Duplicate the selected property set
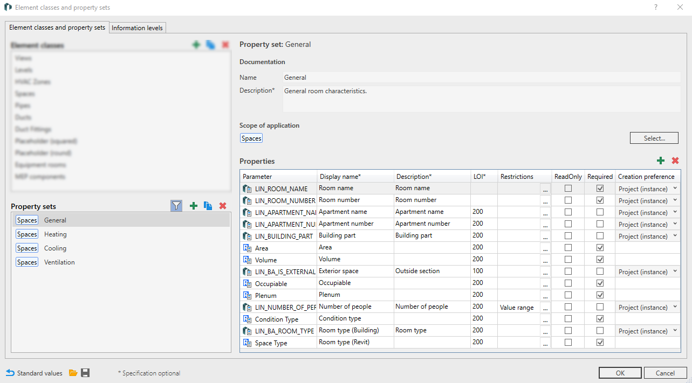Viewport: 692px width, 383px height. [208, 206]
